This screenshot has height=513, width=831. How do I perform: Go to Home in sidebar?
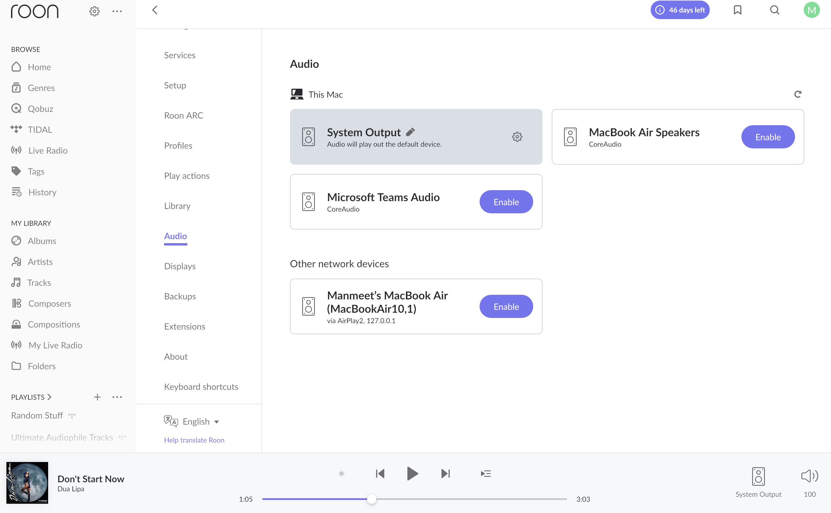click(x=31, y=67)
